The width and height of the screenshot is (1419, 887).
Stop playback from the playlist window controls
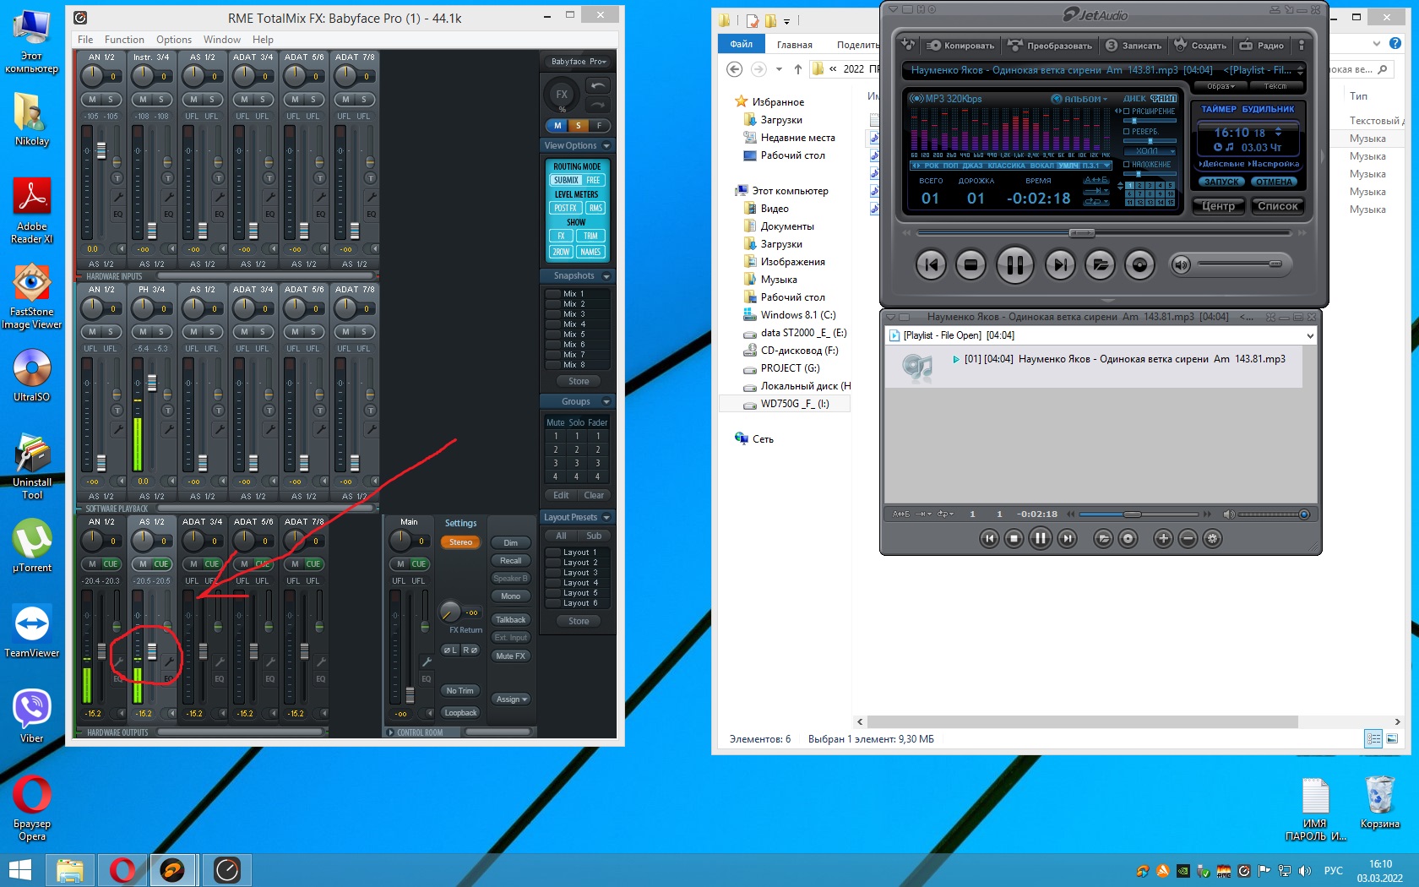click(x=1014, y=539)
